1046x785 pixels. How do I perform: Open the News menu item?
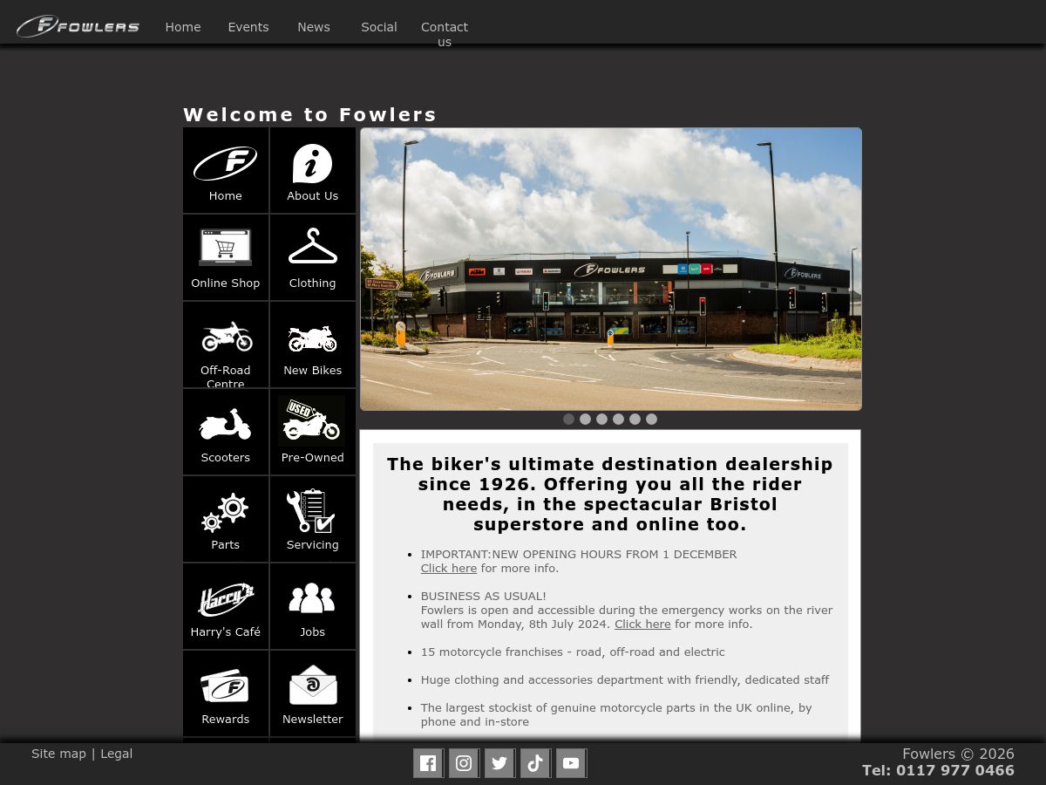[x=314, y=27]
